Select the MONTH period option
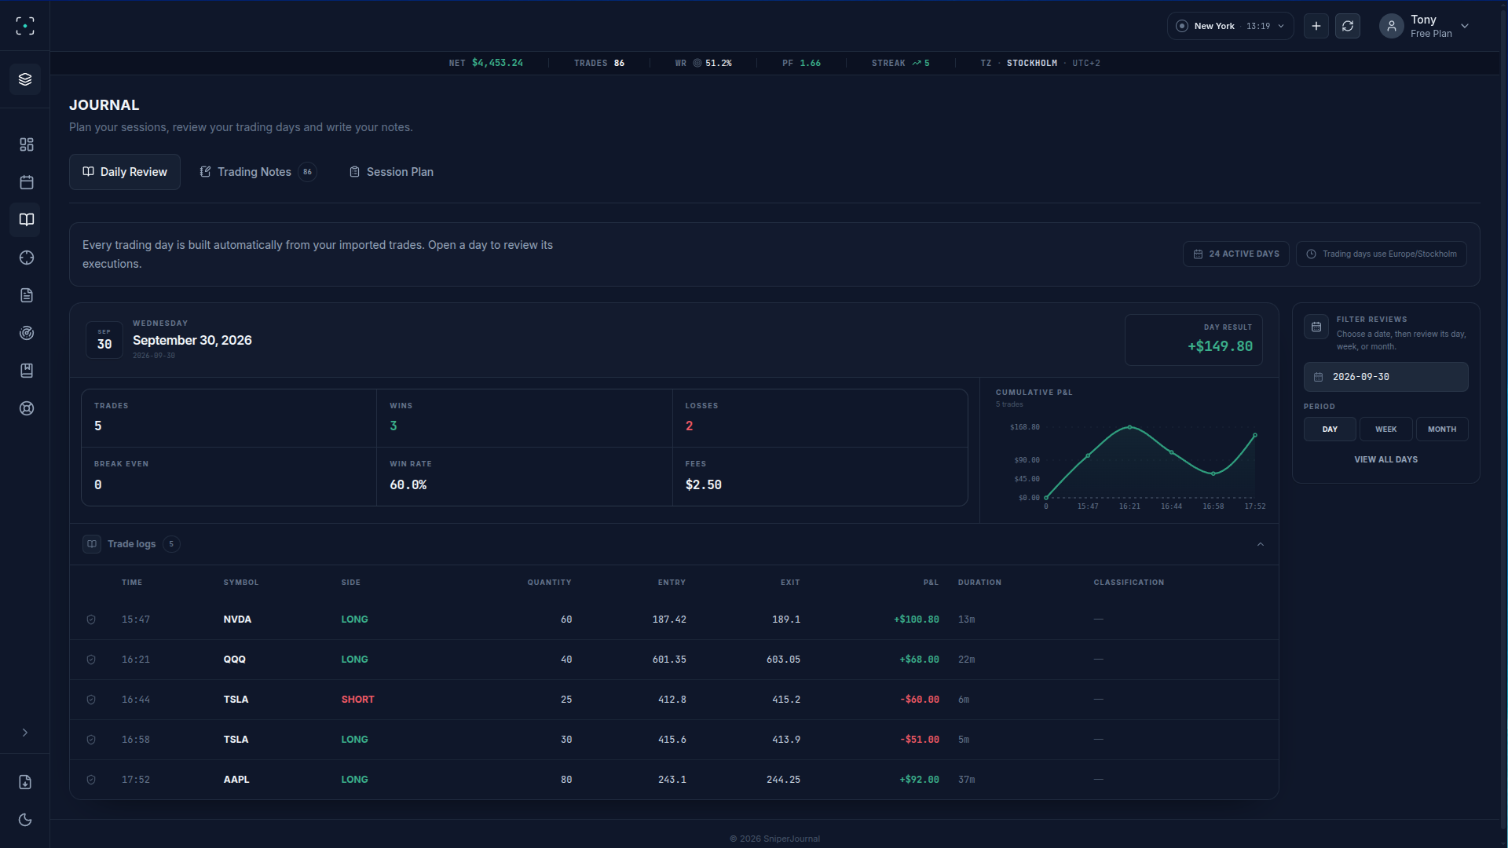 click(x=1442, y=429)
